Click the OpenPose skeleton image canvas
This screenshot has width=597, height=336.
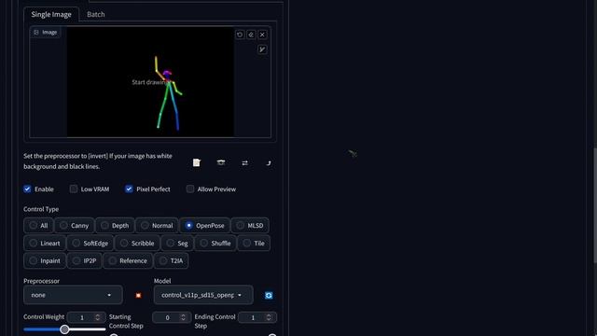click(151, 81)
